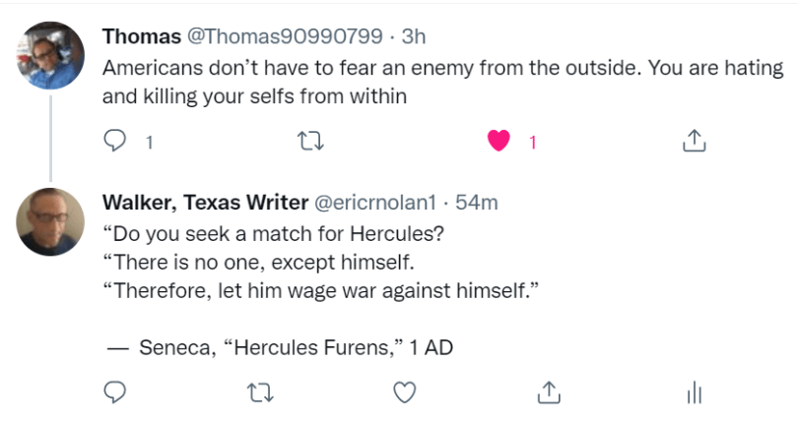Share Walker's Seneca quote tweet
The image size is (798, 424).
[549, 392]
